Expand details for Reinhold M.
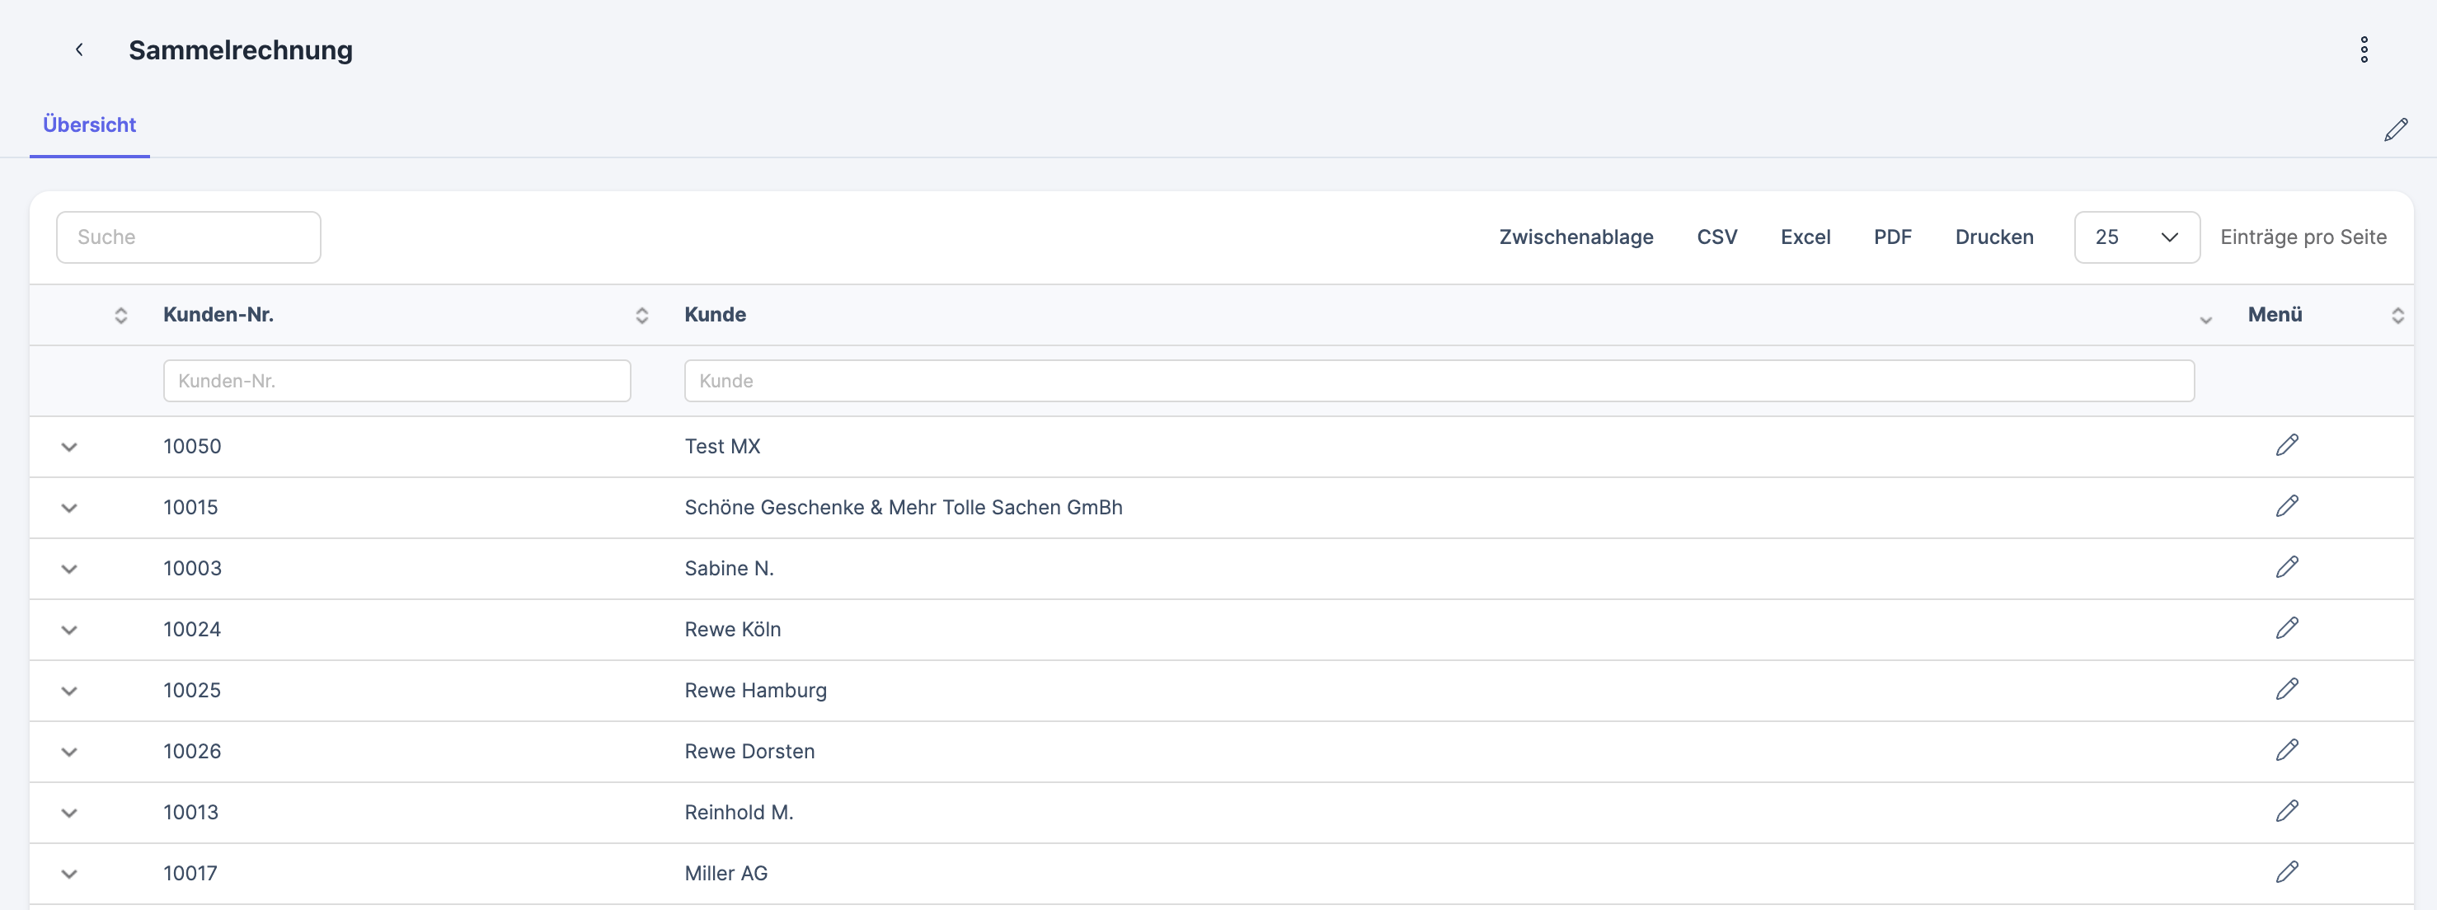Screen dimensions: 2437x910 (69, 813)
